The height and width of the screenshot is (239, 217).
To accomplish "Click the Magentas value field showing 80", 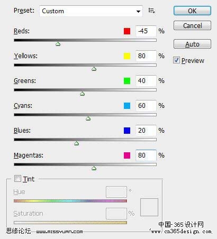I will coord(146,155).
